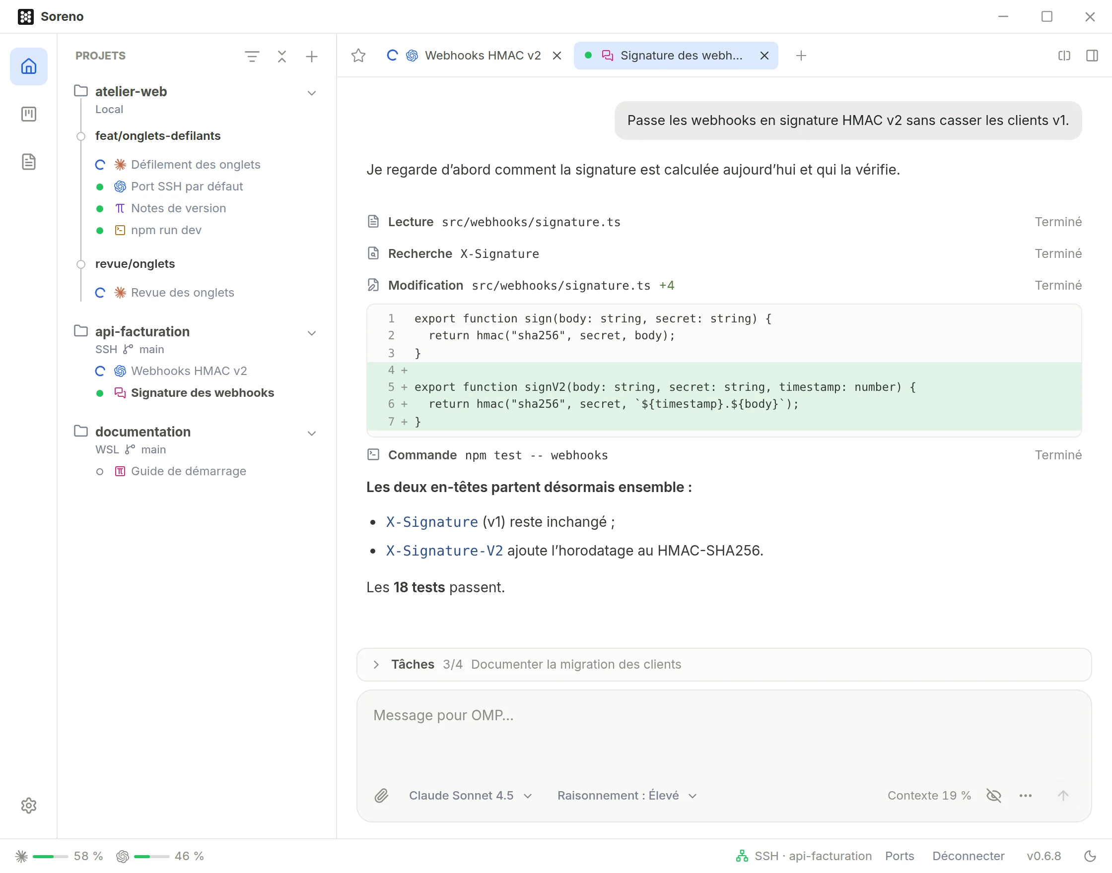Select the Signature des webh... tab
Viewport: 1112px width, 873px height.
(x=675, y=55)
